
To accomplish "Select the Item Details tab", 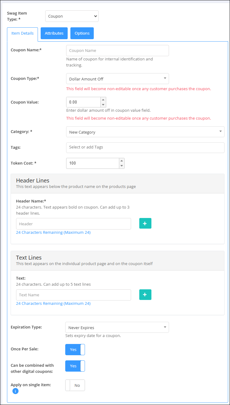I will 22,33.
